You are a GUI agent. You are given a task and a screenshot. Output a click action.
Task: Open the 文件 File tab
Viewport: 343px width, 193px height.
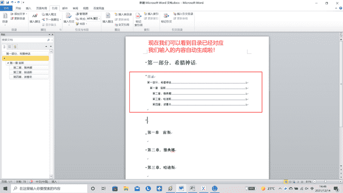pos(6,8)
